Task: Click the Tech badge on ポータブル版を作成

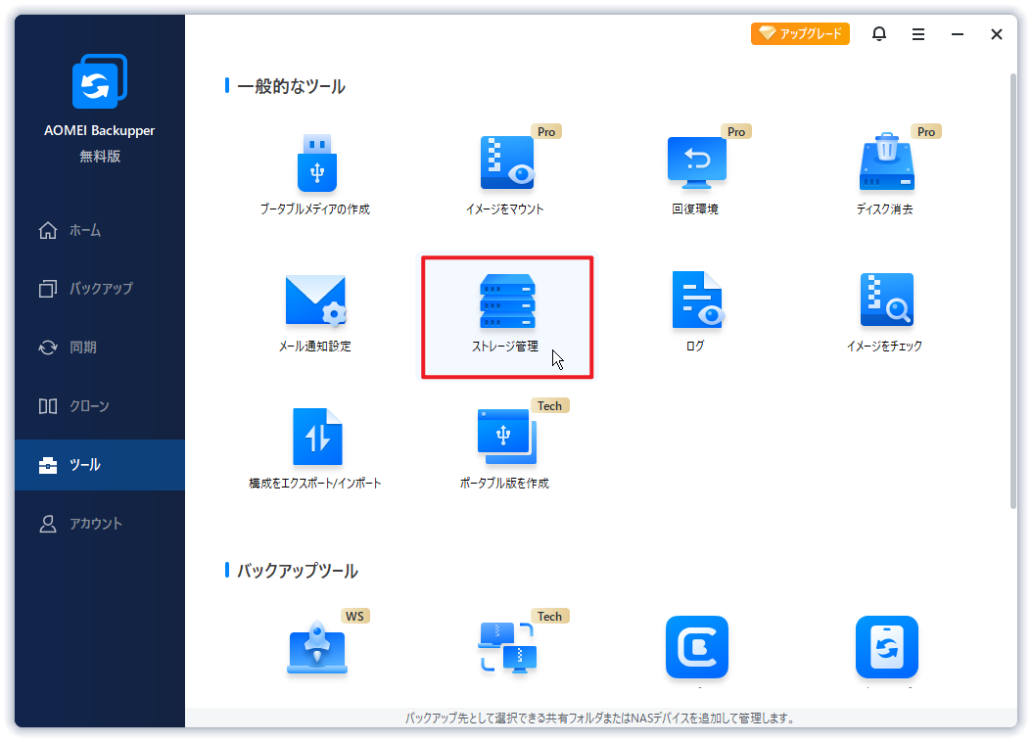Action: coord(549,406)
